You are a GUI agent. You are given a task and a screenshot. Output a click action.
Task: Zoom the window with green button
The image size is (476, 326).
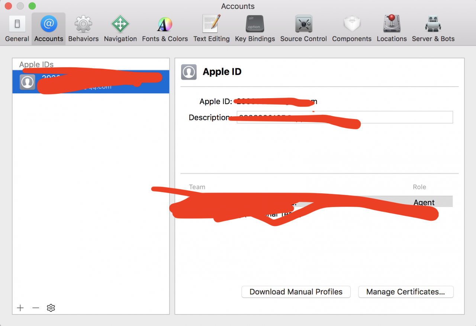32,6
